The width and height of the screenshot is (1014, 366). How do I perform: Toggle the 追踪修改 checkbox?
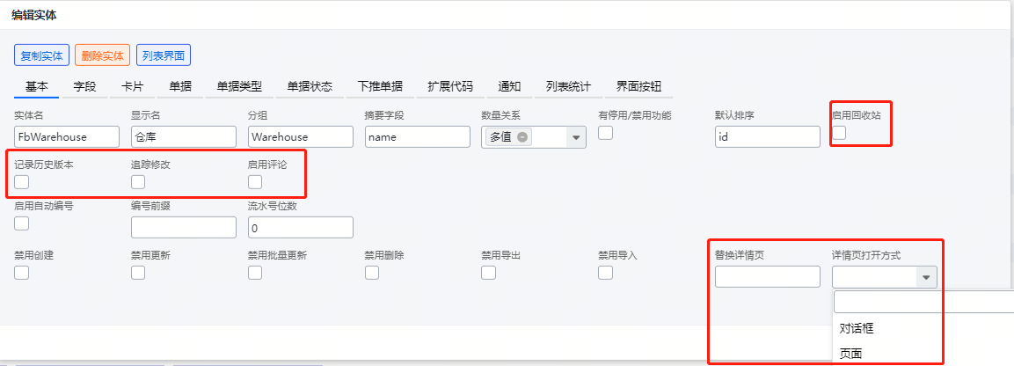(138, 182)
